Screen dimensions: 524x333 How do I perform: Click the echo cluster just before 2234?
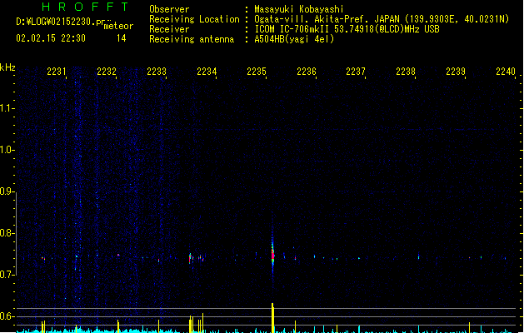point(196,258)
